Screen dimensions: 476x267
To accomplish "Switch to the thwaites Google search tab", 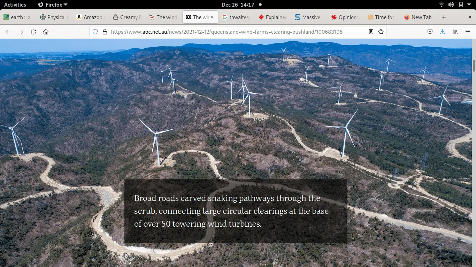I will pos(236,17).
